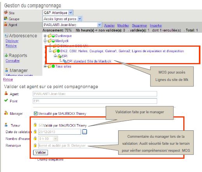This screenshot has height=172, width=202.
Task: Select the DK2, CSU, Halles tree item
Action: 122,51
